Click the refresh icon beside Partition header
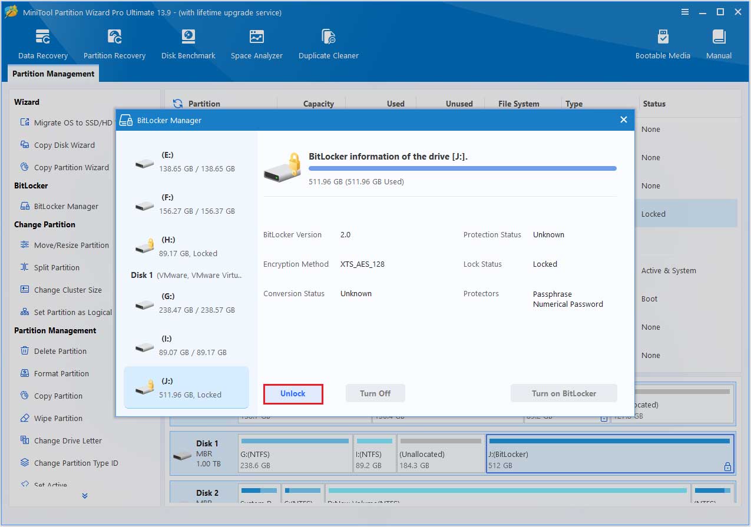The height and width of the screenshot is (527, 751). tap(177, 104)
